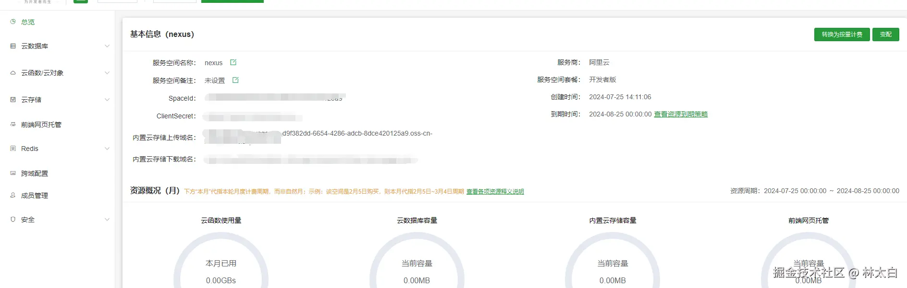Open the 云函数/云对象 menu item
The image size is (907, 288).
click(42, 73)
